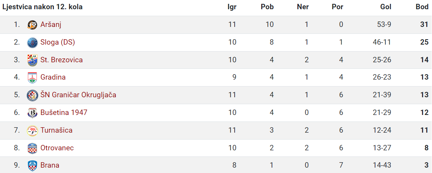Click the ŠN Graničar Okrugljača crest
The image size is (432, 173).
pos(33,95)
